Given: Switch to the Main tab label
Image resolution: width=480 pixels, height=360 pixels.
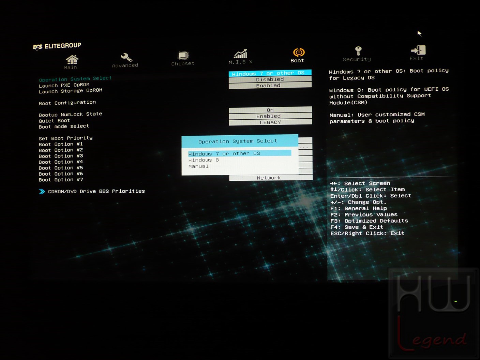Looking at the screenshot, I should (71, 67).
